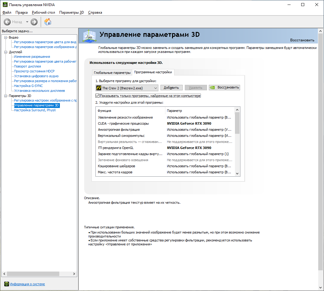Open the Home page icon
Screen dimensions: 324x291
click(48, 22)
